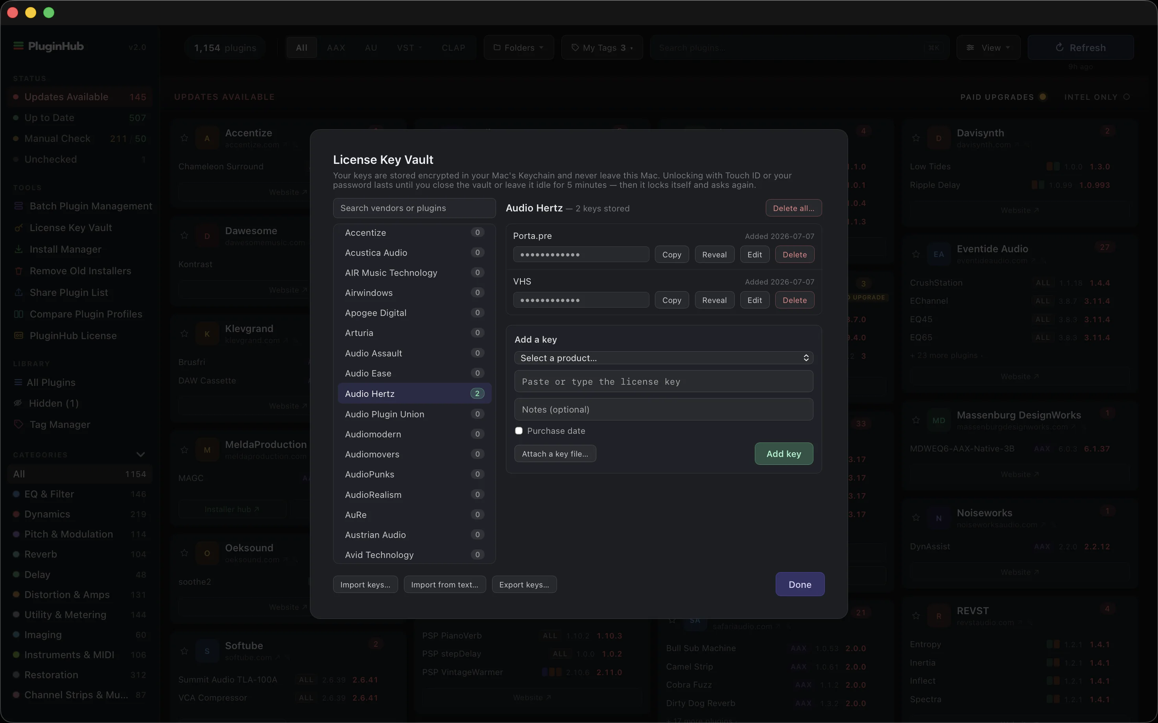Click Share Plugin List share icon
This screenshot has height=723, width=1158.
18,292
